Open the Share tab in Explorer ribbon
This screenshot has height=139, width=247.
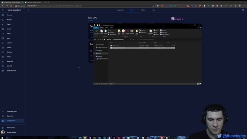(107, 27)
